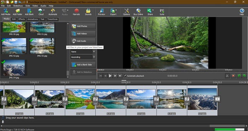This screenshot has width=248, height=131.
Task: Switch to the Transitions tab
Action: tap(52, 19)
